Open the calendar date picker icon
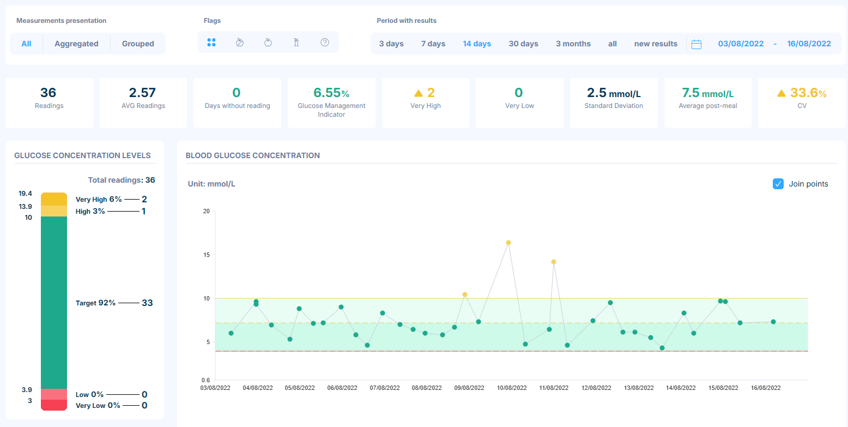Image resolution: width=848 pixels, height=427 pixels. point(696,44)
